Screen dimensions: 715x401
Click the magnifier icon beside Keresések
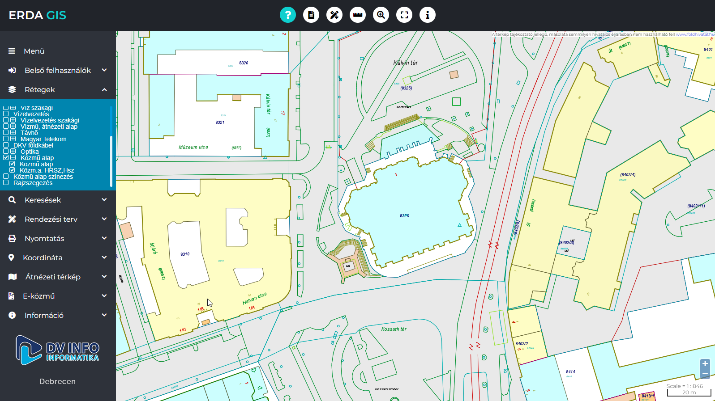(12, 200)
